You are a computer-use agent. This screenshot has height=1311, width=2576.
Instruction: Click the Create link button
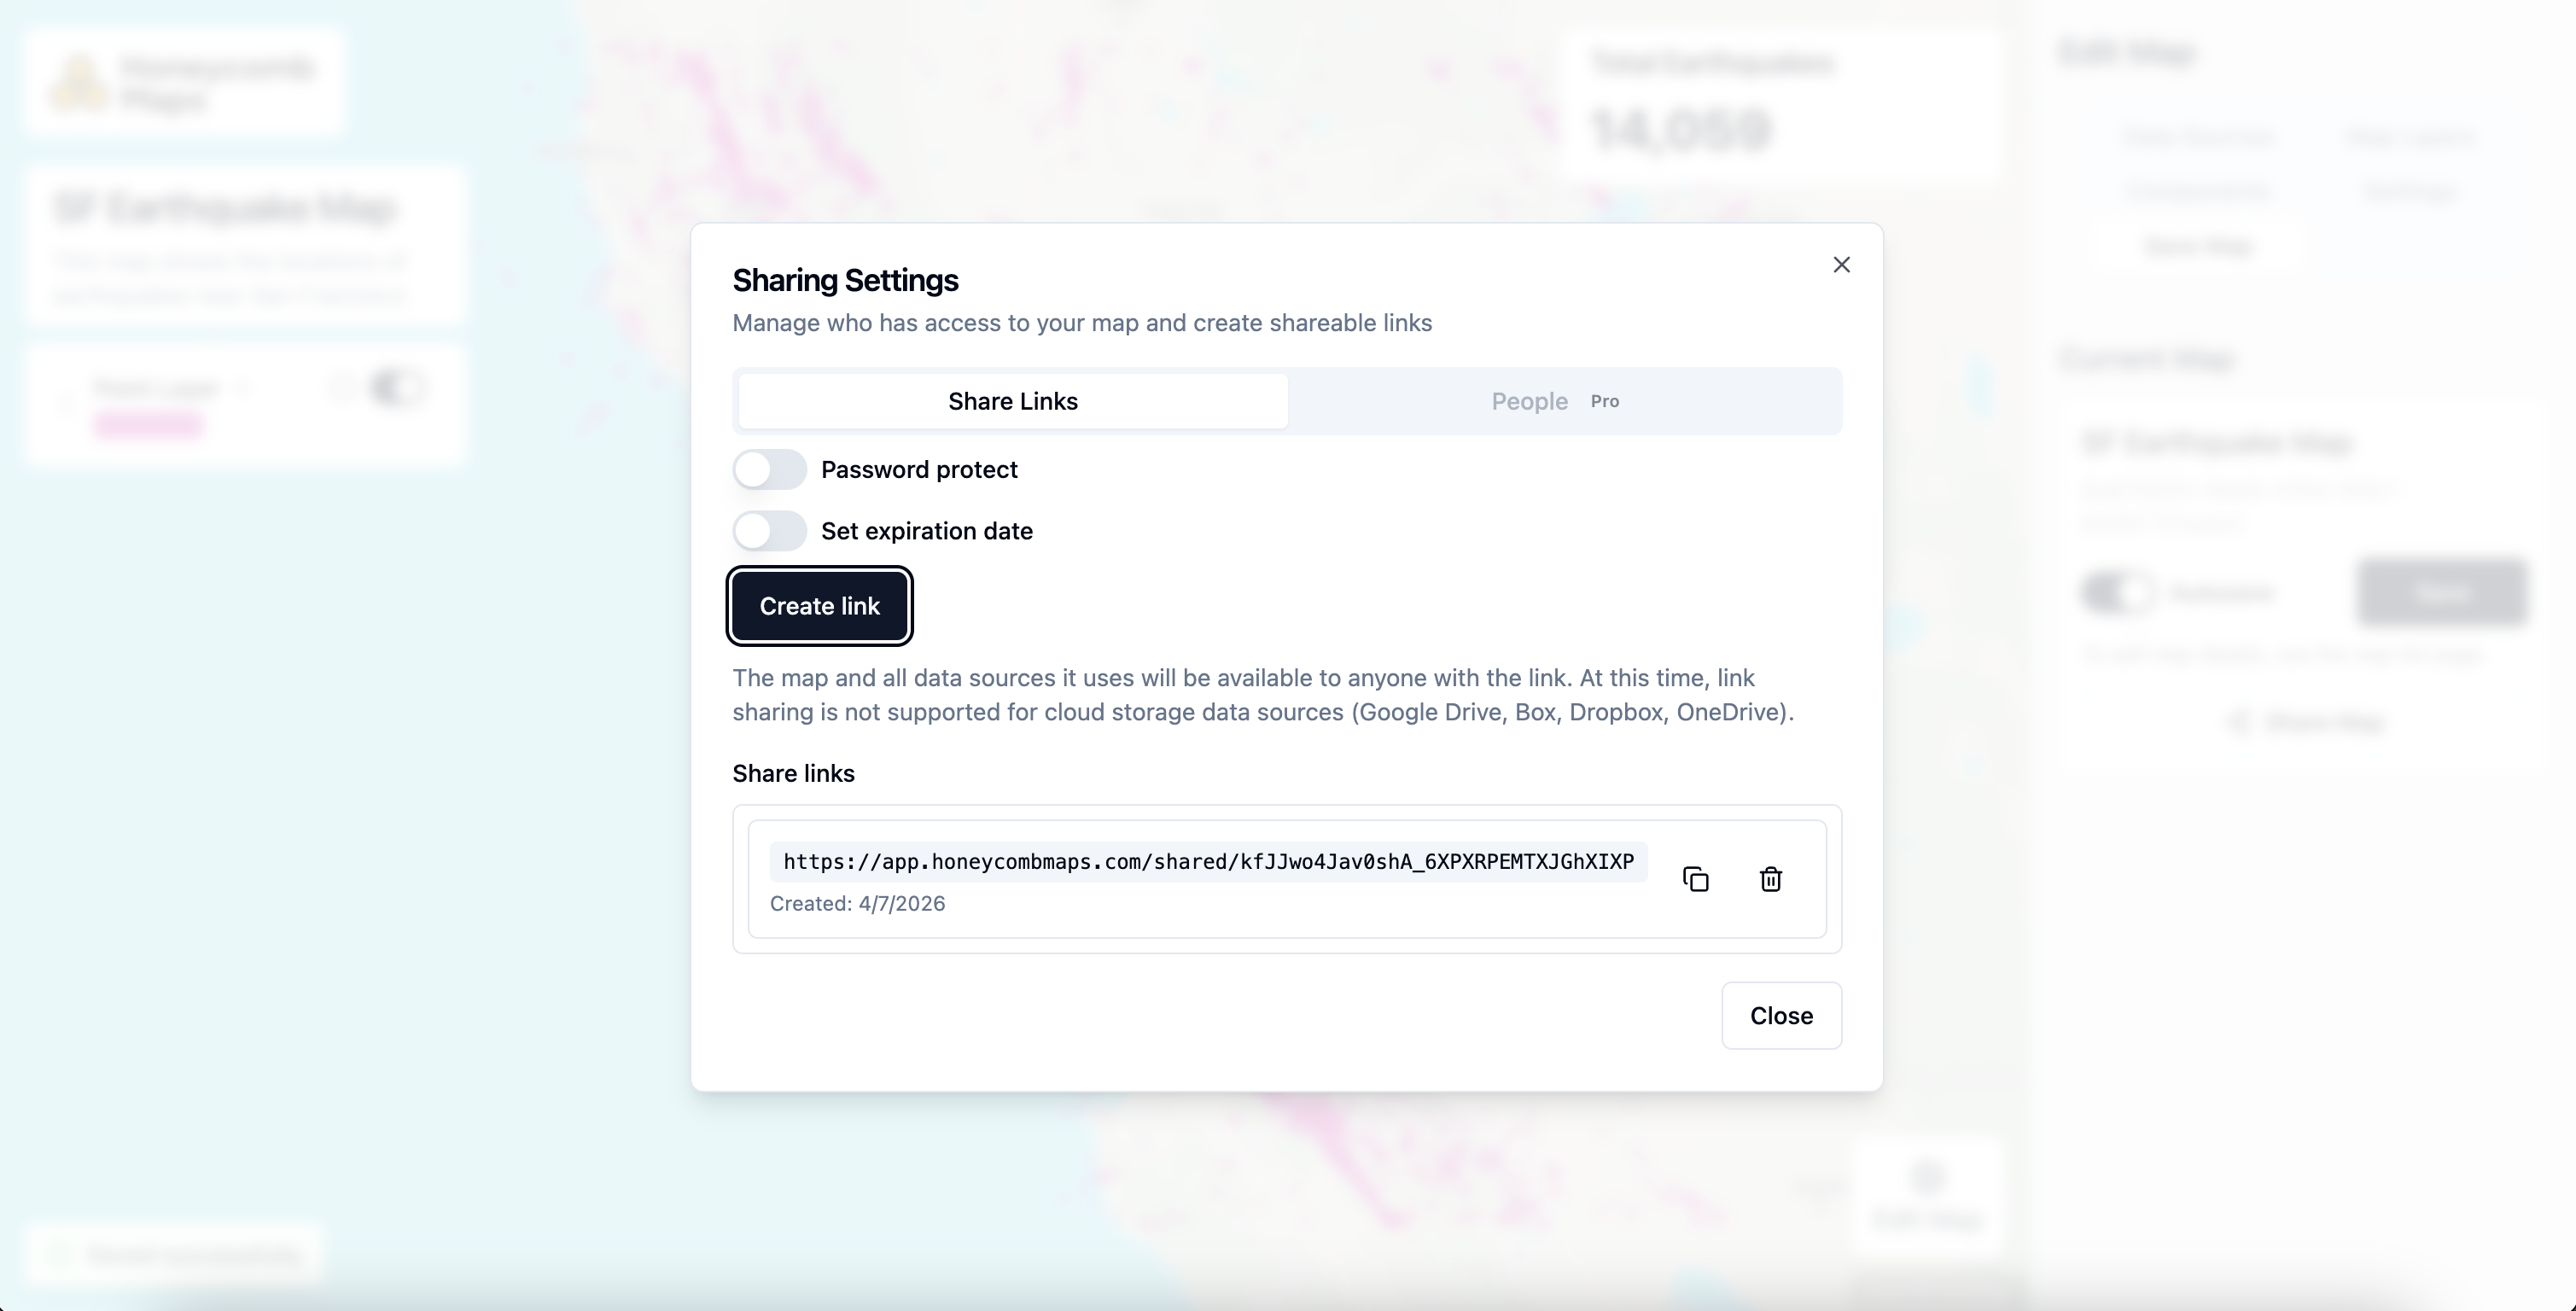[x=819, y=606]
